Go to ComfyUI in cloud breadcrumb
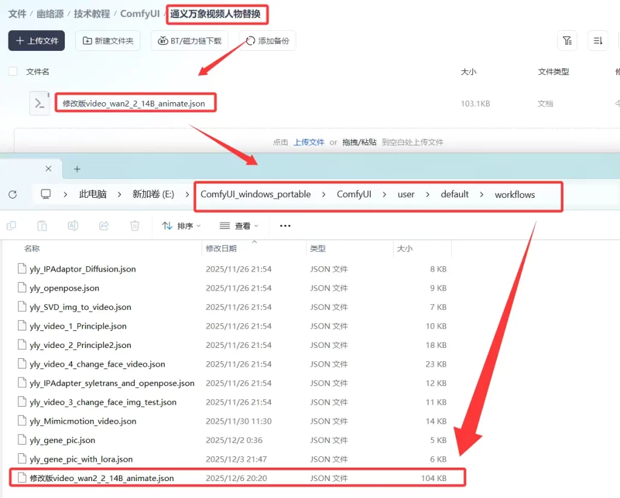The width and height of the screenshot is (620, 498). pos(140,13)
